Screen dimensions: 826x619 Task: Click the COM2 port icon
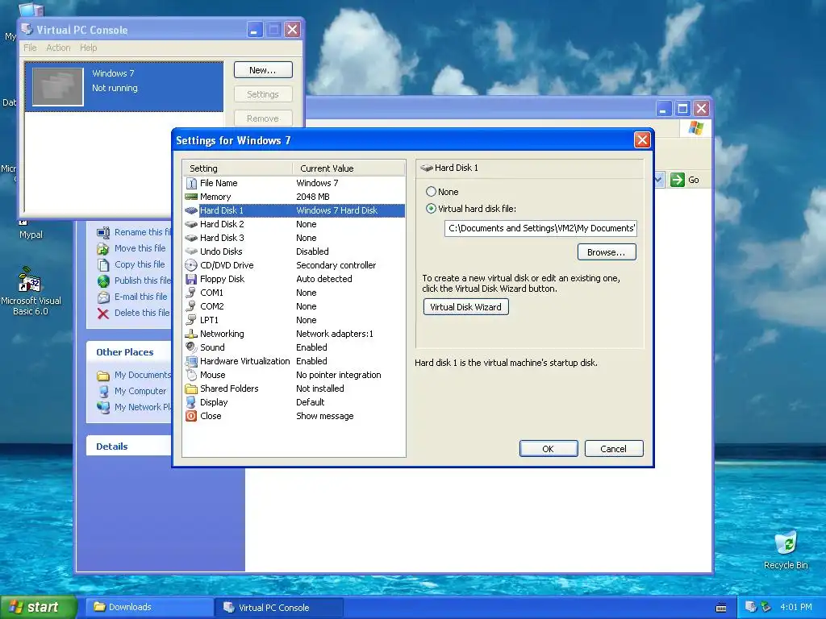[191, 306]
